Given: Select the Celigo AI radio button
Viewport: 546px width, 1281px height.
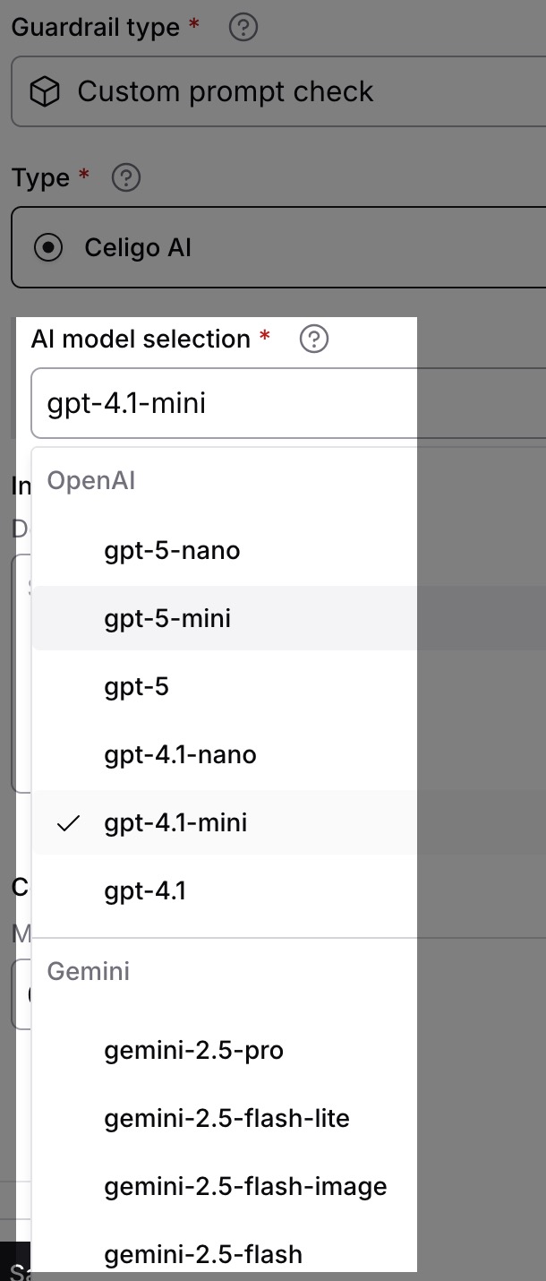Looking at the screenshot, I should pos(47,247).
